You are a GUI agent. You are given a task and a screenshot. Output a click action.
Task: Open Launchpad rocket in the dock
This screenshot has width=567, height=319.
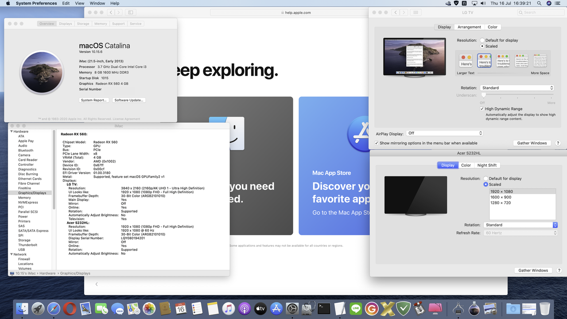(38, 308)
